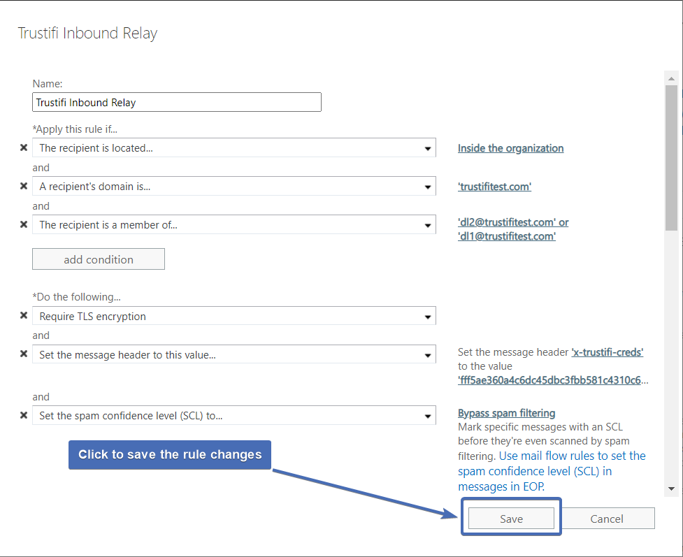Click the '*Do the following...' label
This screenshot has width=683, height=557.
(x=77, y=297)
